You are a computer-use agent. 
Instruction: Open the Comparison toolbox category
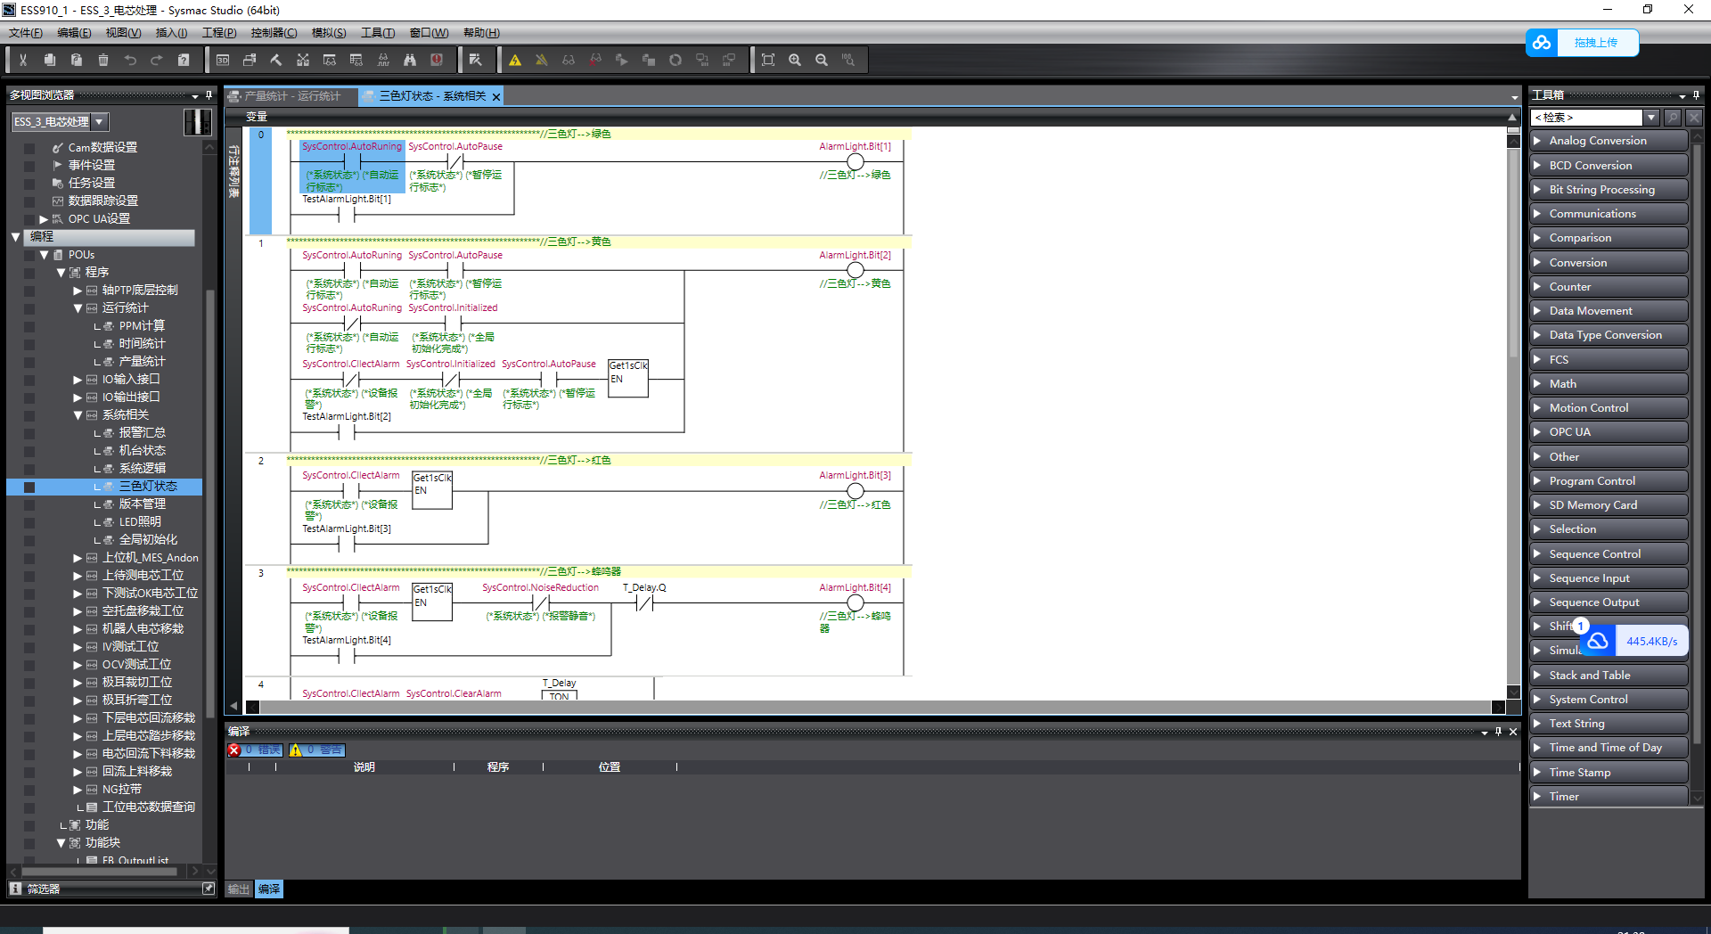[x=1609, y=238]
